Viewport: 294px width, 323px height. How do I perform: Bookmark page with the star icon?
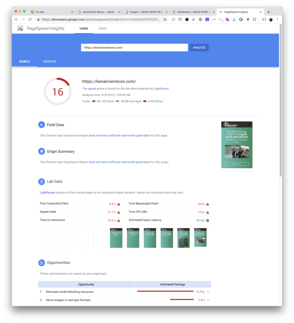tap(165, 19)
